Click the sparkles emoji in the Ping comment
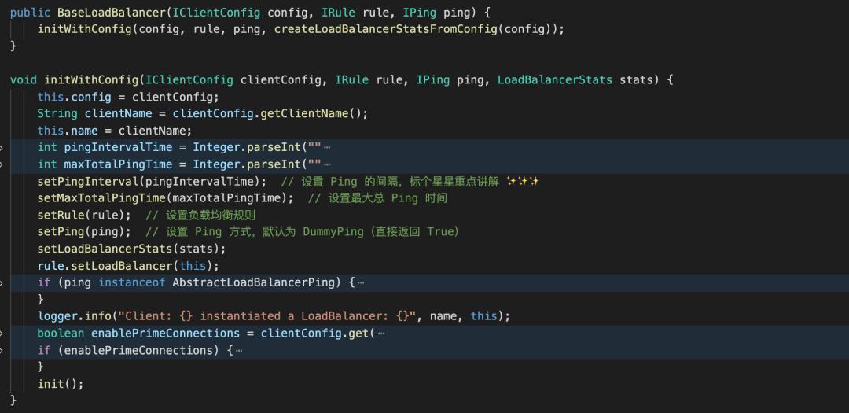 pos(523,181)
